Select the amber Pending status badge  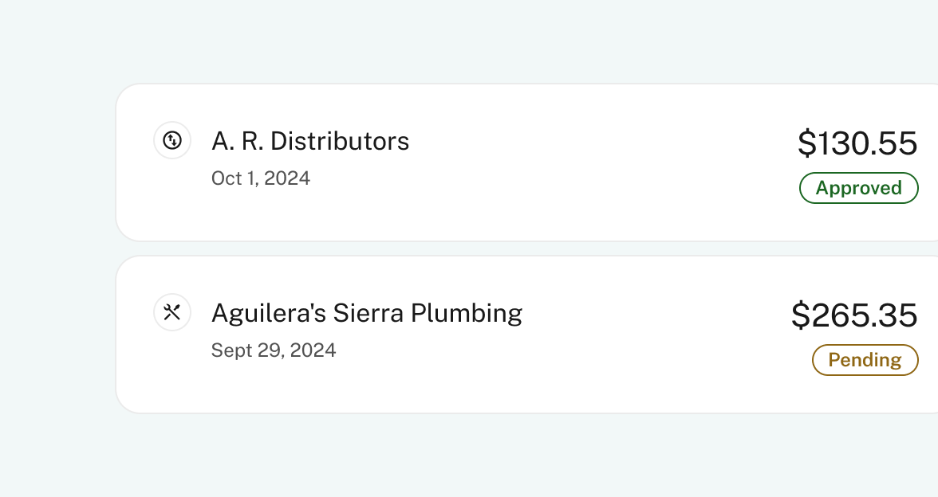coord(865,360)
